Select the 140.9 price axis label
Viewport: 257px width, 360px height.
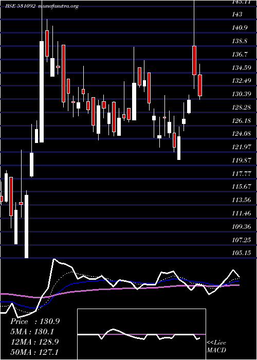pyautogui.click(x=240, y=28)
